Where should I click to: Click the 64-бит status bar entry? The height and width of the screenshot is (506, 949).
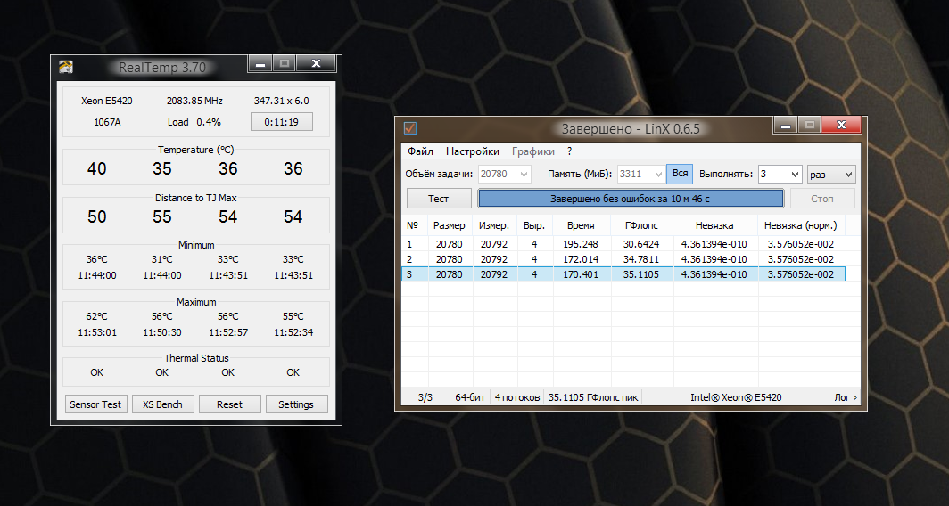pos(470,398)
